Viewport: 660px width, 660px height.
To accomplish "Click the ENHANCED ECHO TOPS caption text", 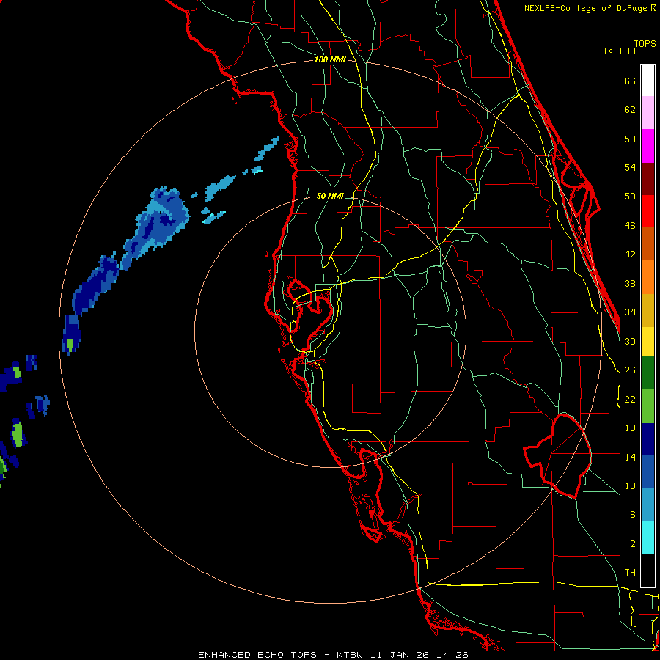I will [x=257, y=655].
